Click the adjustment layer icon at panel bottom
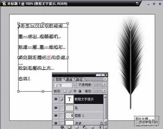Image resolution: width=163 pixels, height=129 pixels. (x=84, y=127)
